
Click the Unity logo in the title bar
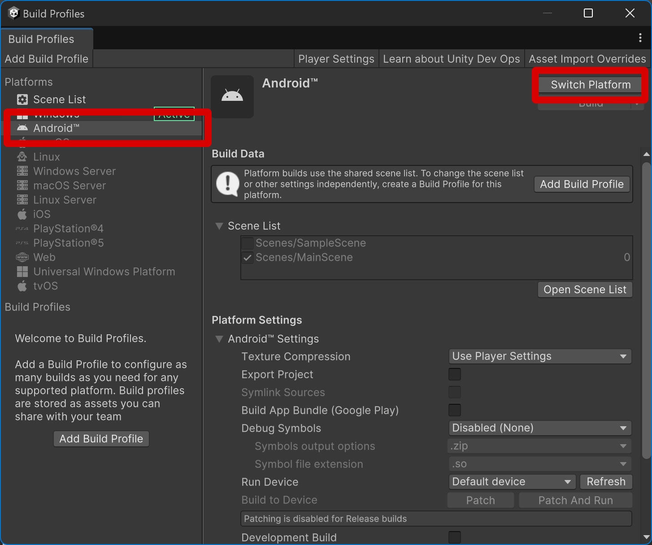(x=13, y=13)
